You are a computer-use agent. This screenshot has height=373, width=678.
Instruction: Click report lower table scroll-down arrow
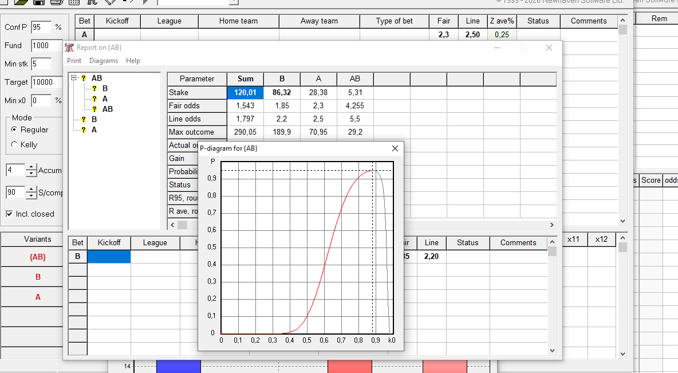click(x=552, y=351)
